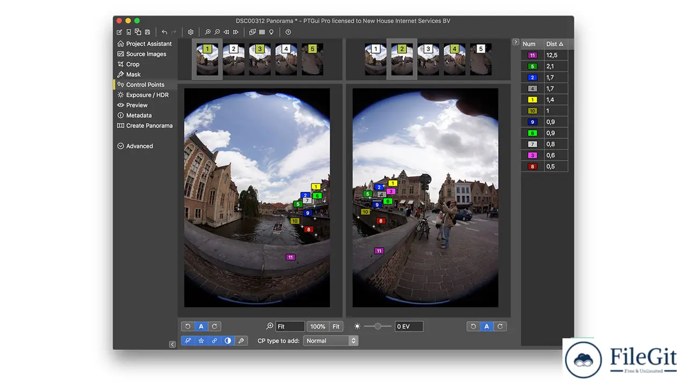This screenshot has height=386, width=687.
Task: Select control point 10 row in table
Action: point(544,110)
